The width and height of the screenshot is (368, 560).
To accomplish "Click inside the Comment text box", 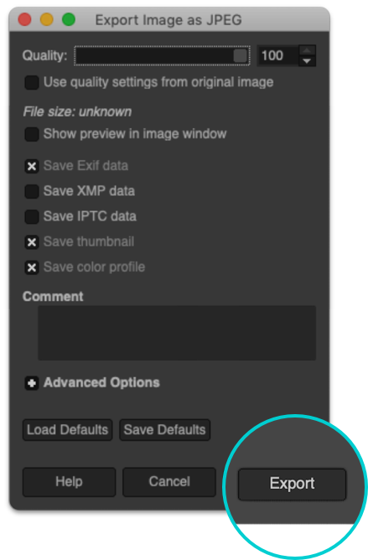I will coord(177,333).
